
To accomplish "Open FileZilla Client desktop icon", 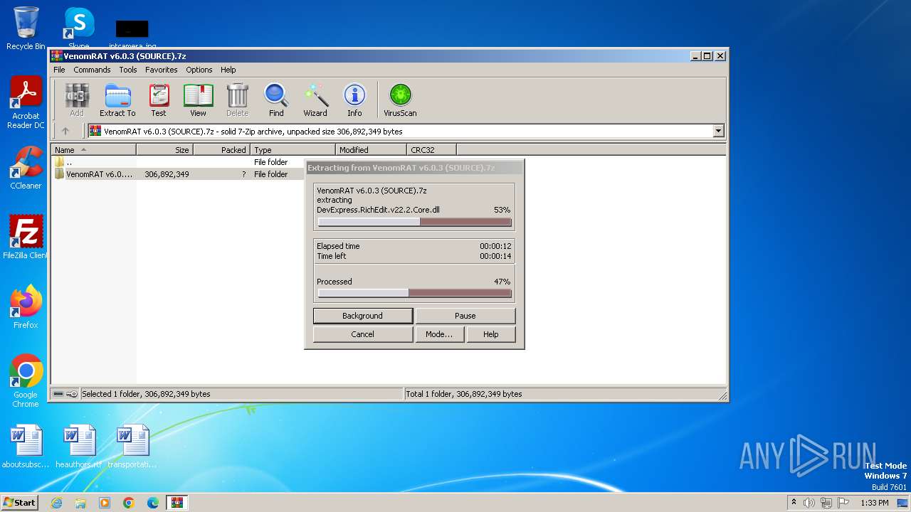I will click(26, 237).
